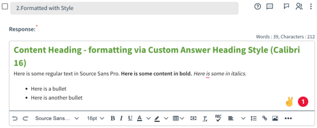
Task: Apply left text alignment
Action: (x=230, y=118)
